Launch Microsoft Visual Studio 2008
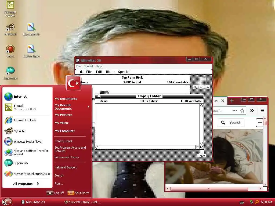 click(28, 174)
